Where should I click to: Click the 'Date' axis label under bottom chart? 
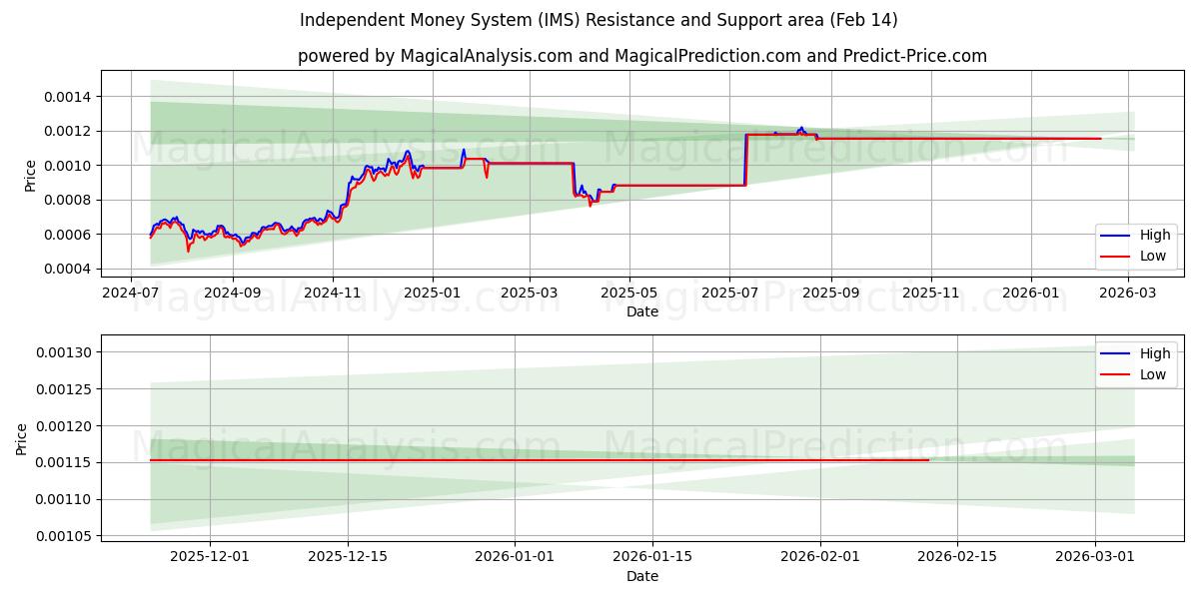642,576
